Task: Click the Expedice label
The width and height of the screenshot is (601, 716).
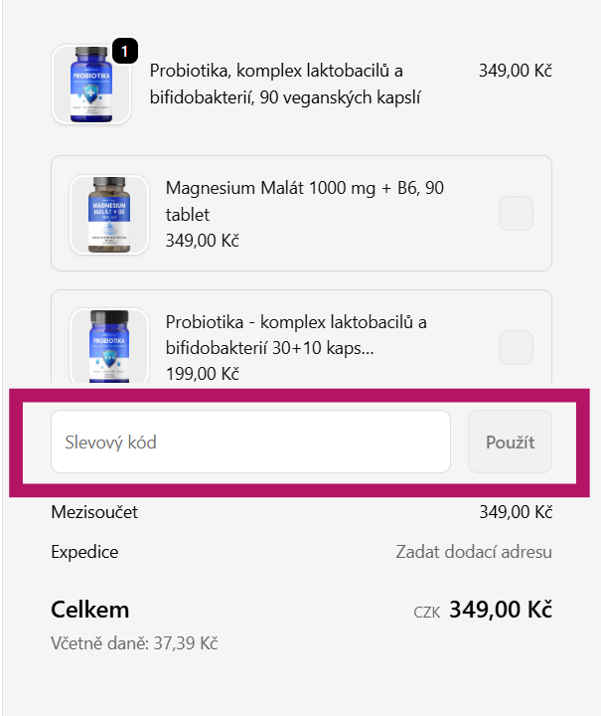Action: coord(84,552)
